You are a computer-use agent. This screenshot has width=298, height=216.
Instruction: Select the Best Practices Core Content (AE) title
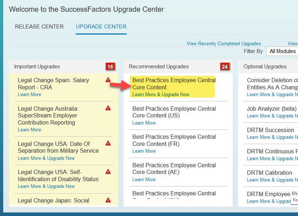tap(174, 169)
